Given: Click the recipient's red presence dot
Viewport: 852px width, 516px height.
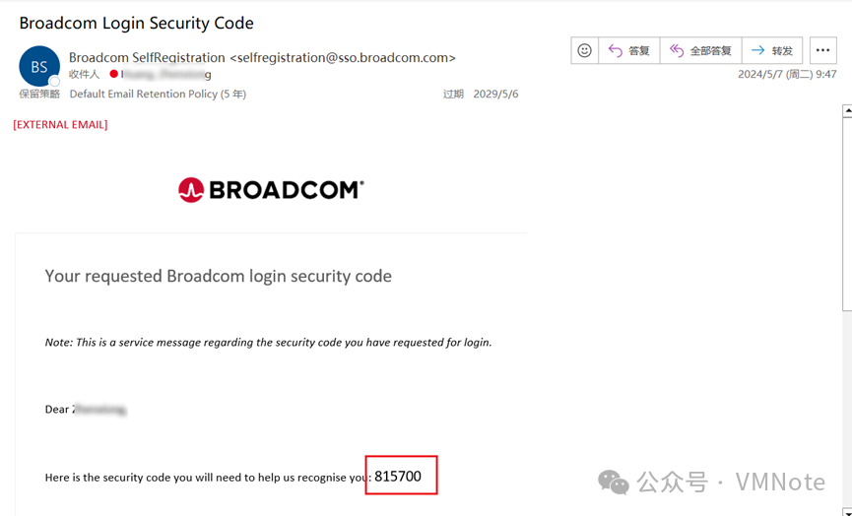Looking at the screenshot, I should click(x=114, y=74).
